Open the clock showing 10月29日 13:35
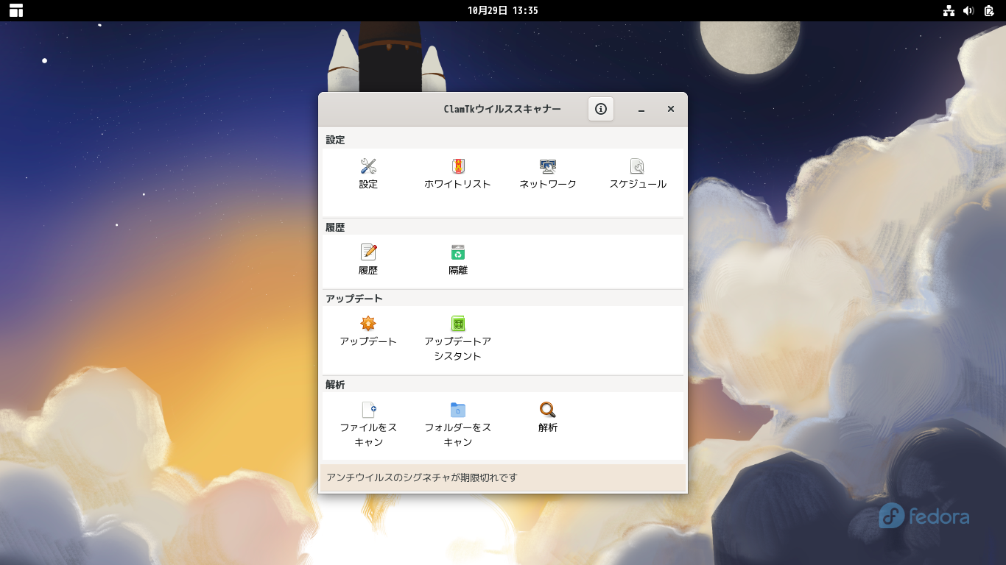The image size is (1006, 565). (503, 10)
